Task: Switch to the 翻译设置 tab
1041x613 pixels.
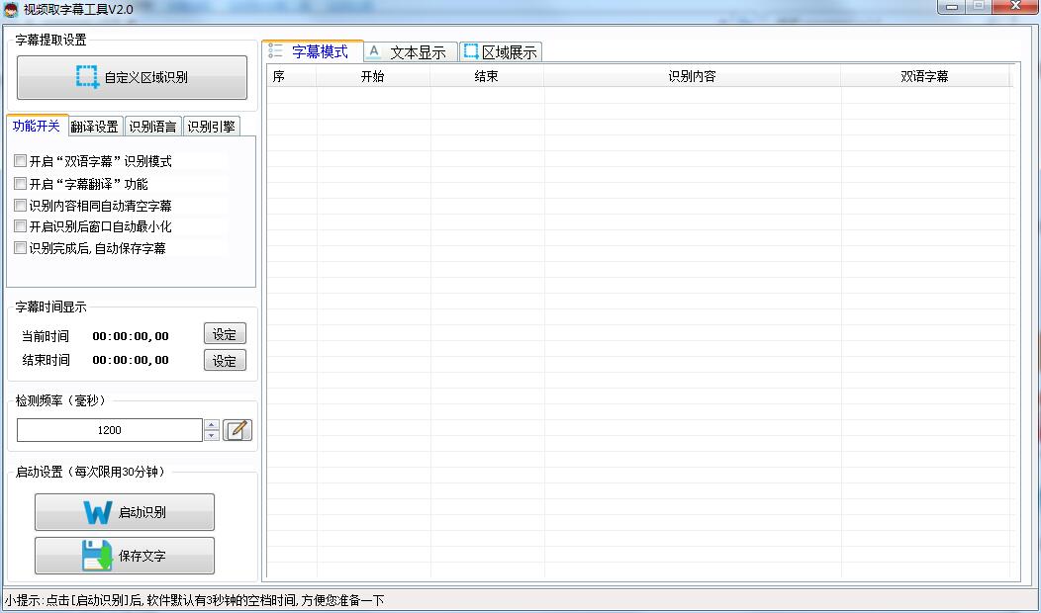Action: tap(96, 126)
